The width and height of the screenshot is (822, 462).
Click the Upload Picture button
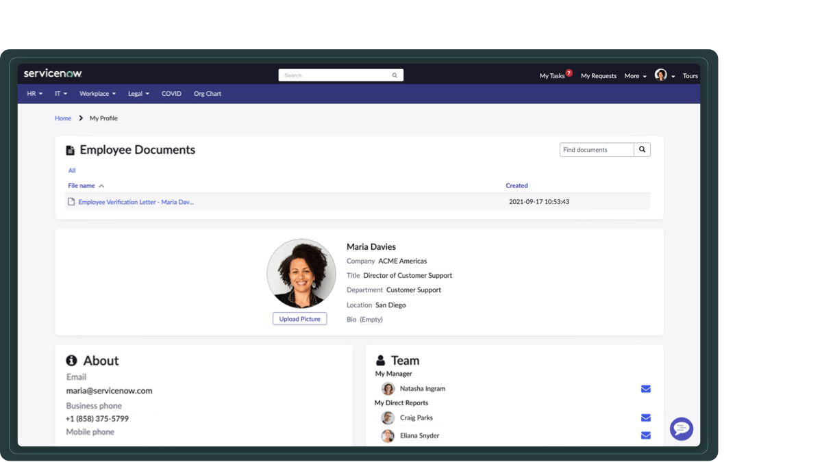[x=300, y=318]
